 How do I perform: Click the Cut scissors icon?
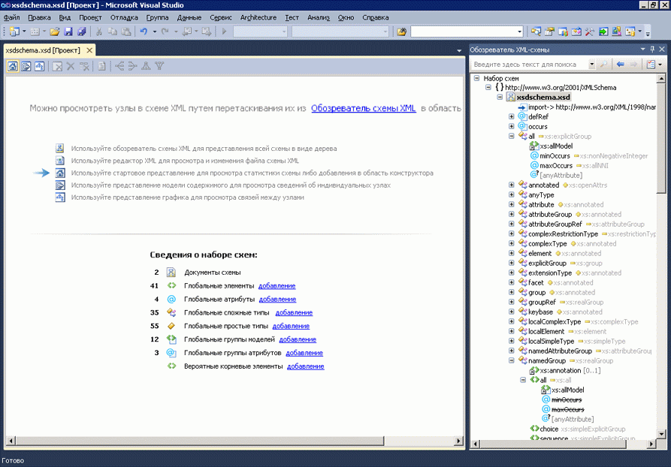99,32
